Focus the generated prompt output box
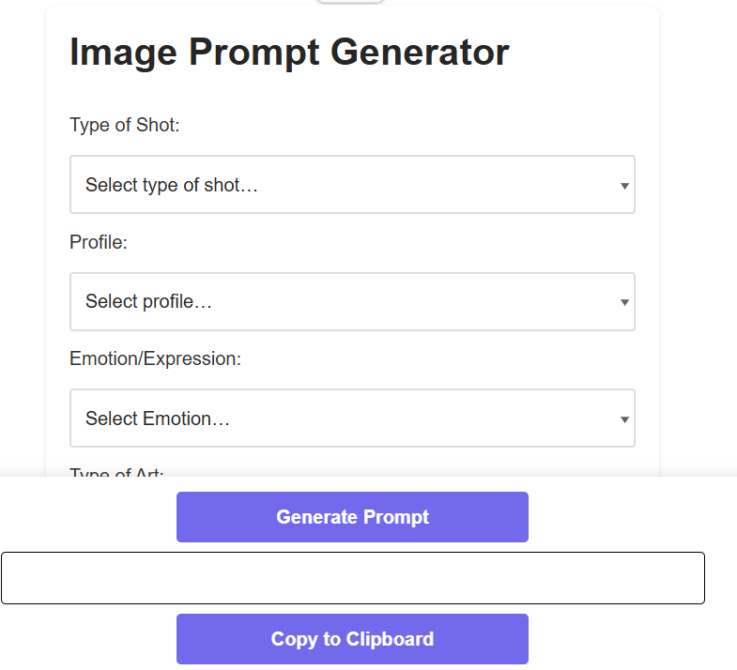The height and width of the screenshot is (670, 737). 352,578
